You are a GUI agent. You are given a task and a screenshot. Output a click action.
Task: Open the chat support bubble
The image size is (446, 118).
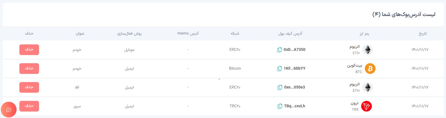(x=9, y=110)
